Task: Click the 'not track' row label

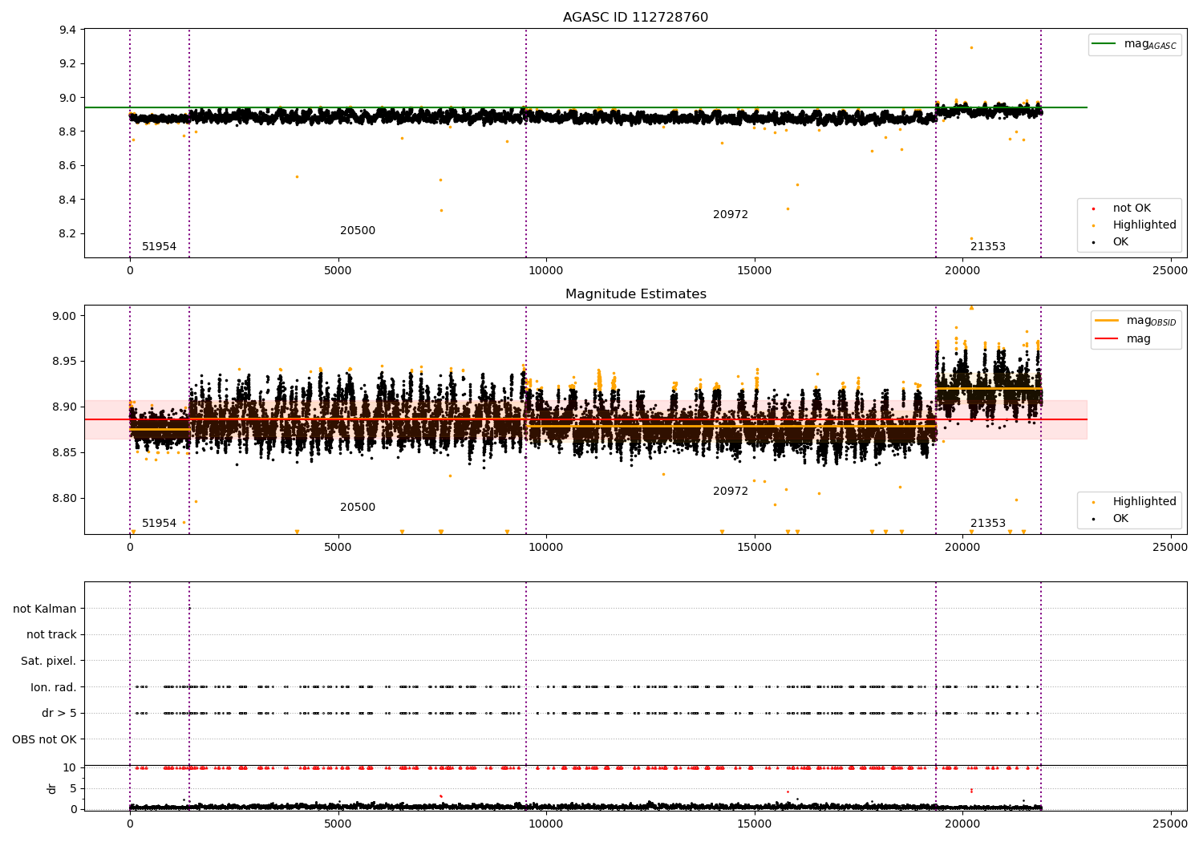Action: [51, 635]
